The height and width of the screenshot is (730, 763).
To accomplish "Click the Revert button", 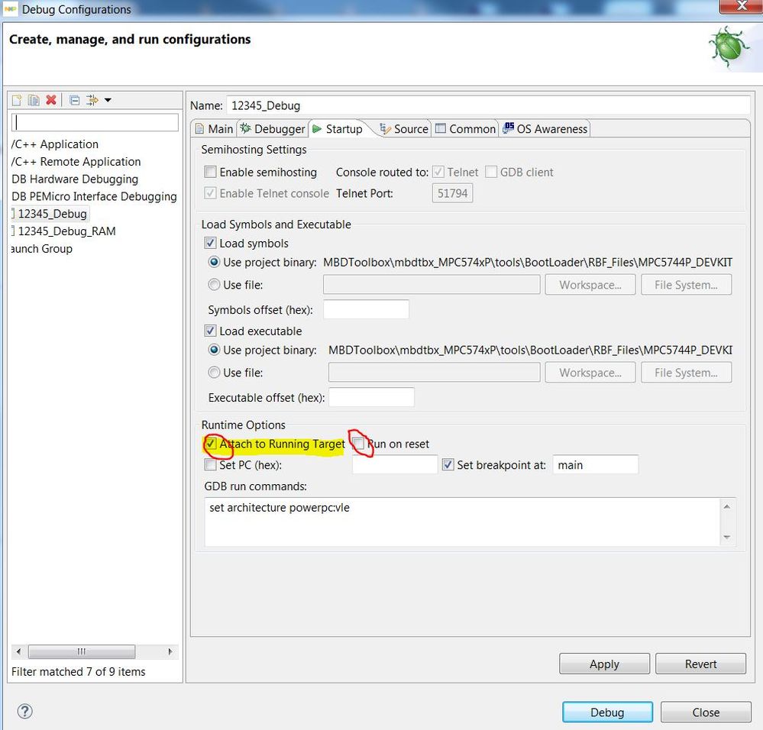I will pos(700,664).
